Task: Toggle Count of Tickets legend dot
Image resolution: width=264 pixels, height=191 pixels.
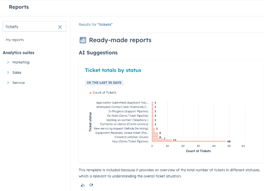Action: [x=91, y=93]
